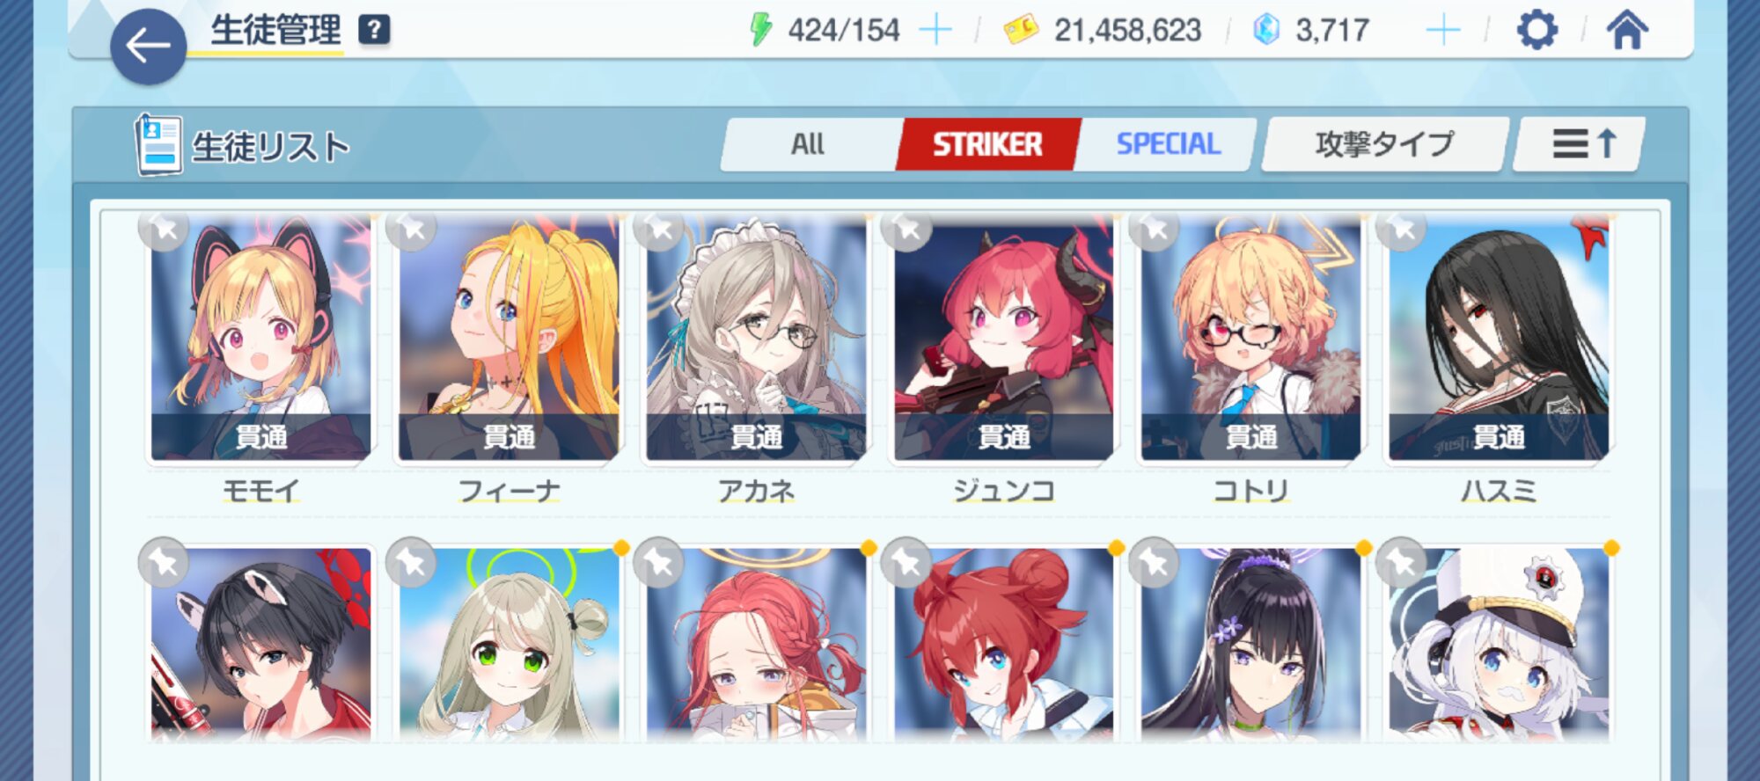Toggle the pin on ハスミ portrait
1760x781 pixels.
(1401, 229)
